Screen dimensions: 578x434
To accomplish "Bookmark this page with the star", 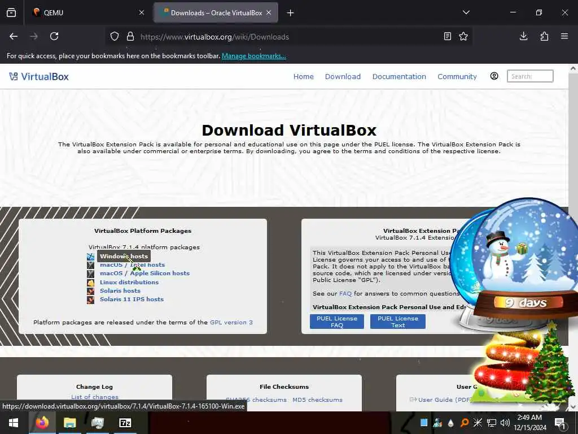I will point(463,37).
